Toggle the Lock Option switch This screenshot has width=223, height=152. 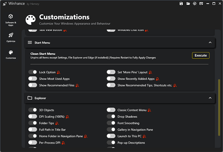(x=32, y=72)
